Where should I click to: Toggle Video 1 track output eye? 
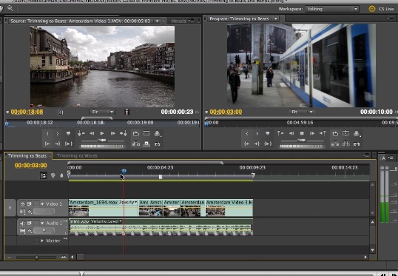pyautogui.click(x=23, y=204)
